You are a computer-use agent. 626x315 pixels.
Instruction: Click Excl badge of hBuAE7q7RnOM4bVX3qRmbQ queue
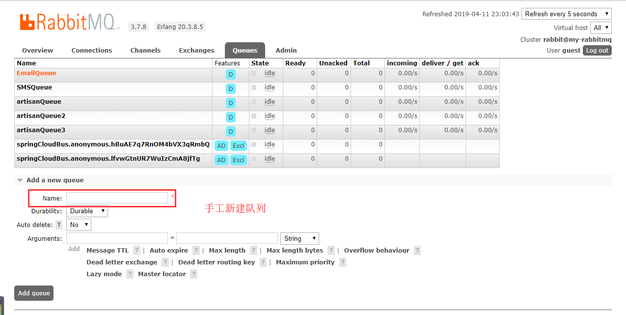pyautogui.click(x=239, y=146)
